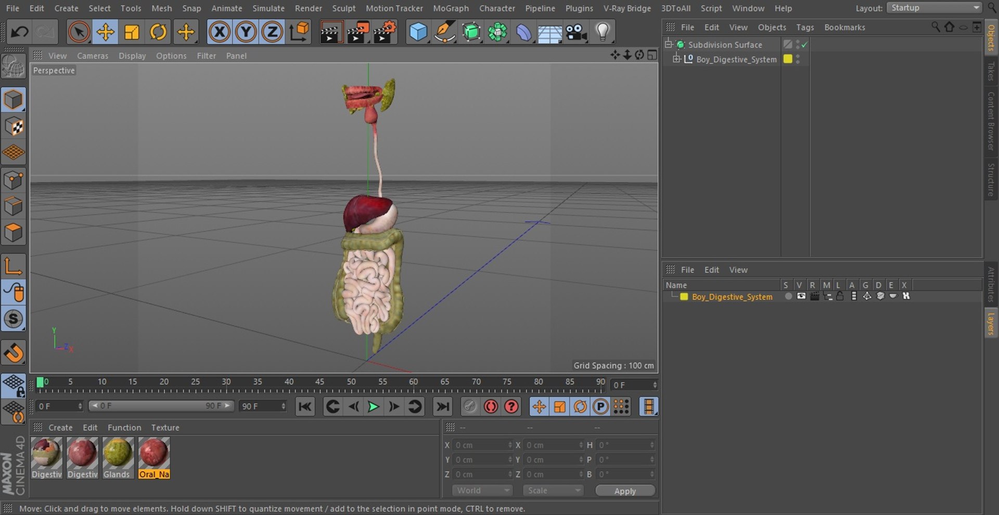Image resolution: width=999 pixels, height=515 pixels.
Task: Click the Apply button
Action: click(625, 491)
